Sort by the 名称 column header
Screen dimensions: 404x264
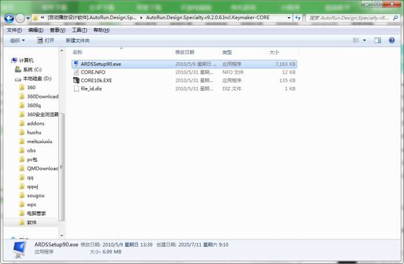pos(121,52)
